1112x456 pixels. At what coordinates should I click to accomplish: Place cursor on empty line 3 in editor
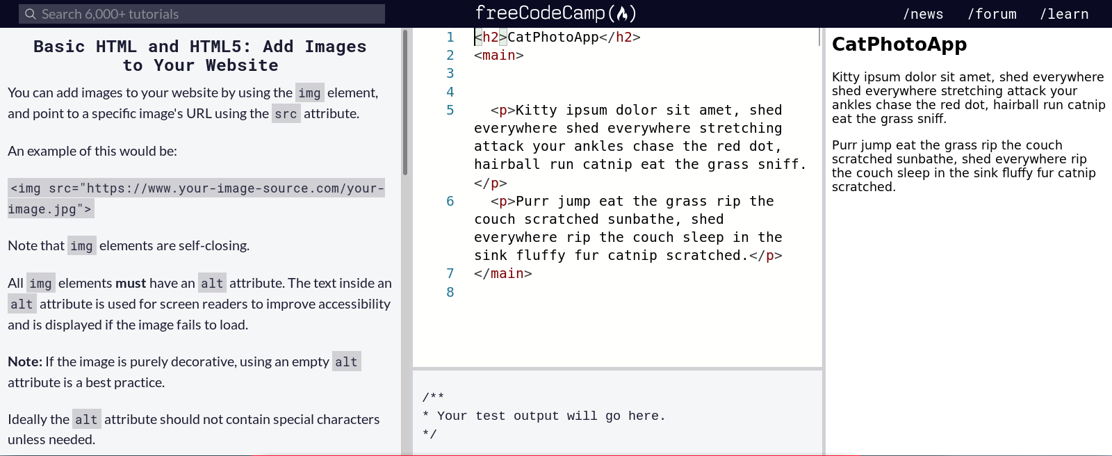[x=625, y=74]
